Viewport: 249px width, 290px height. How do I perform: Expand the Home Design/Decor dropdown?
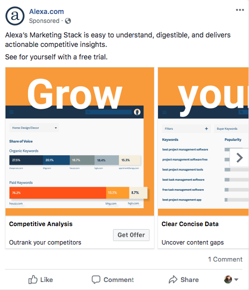[34, 128]
